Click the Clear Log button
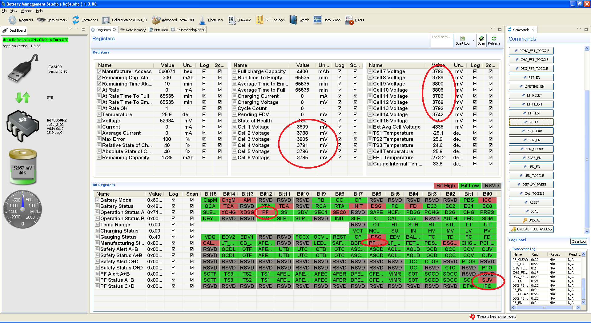Viewport: 591px width, 323px height. point(579,241)
